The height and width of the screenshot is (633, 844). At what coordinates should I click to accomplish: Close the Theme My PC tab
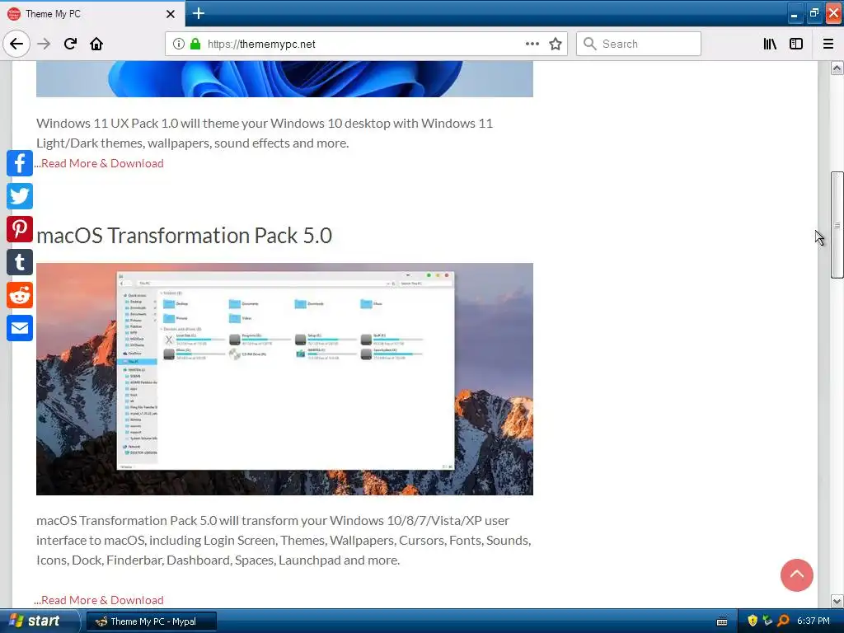tap(171, 14)
